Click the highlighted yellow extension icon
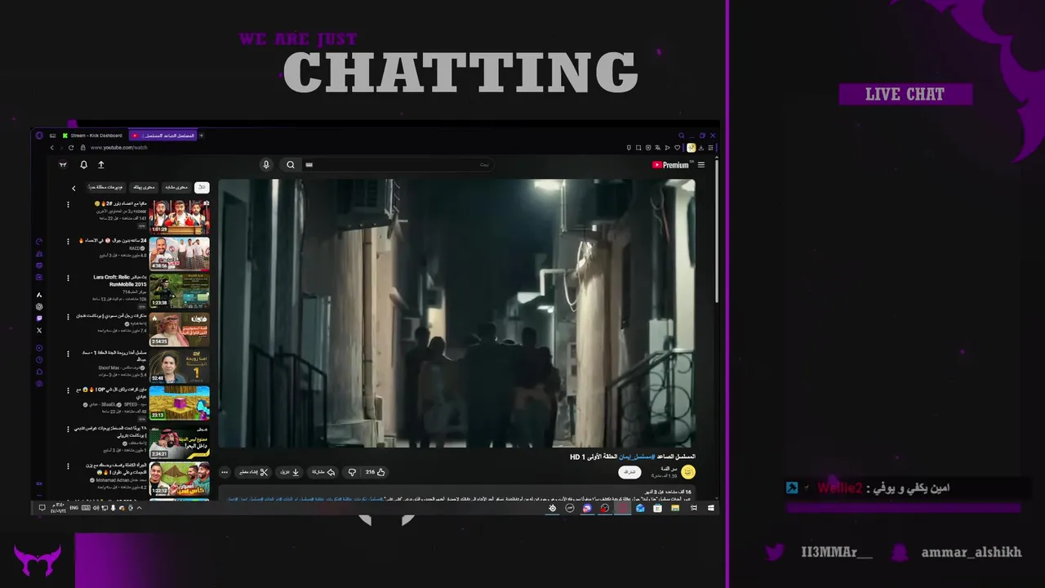The width and height of the screenshot is (1045, 588). click(691, 148)
